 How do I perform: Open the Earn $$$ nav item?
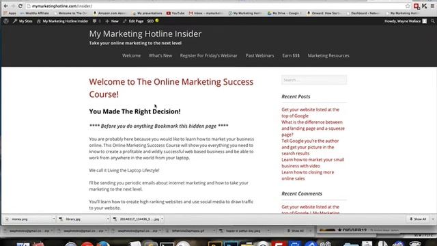pyautogui.click(x=291, y=55)
